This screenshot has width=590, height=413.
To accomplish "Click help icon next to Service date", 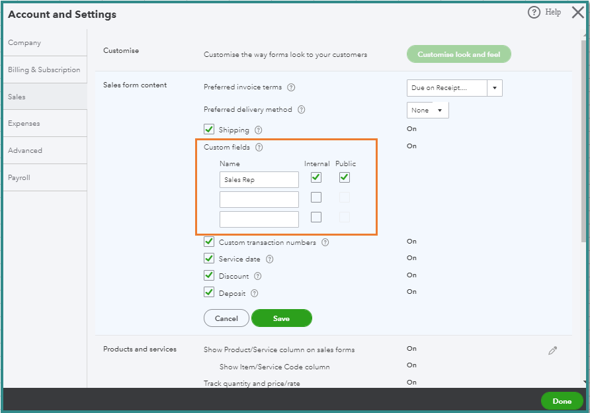I will [269, 259].
